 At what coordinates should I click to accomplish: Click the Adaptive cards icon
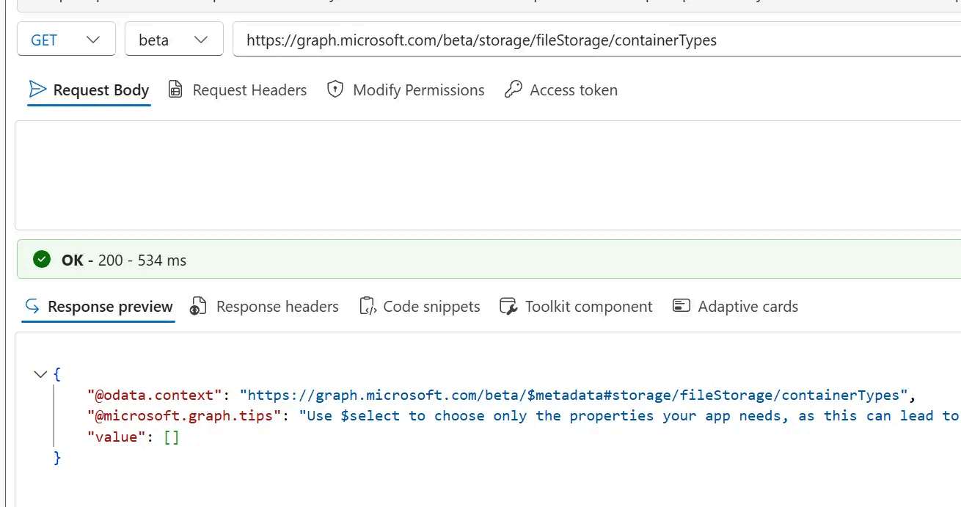point(682,305)
